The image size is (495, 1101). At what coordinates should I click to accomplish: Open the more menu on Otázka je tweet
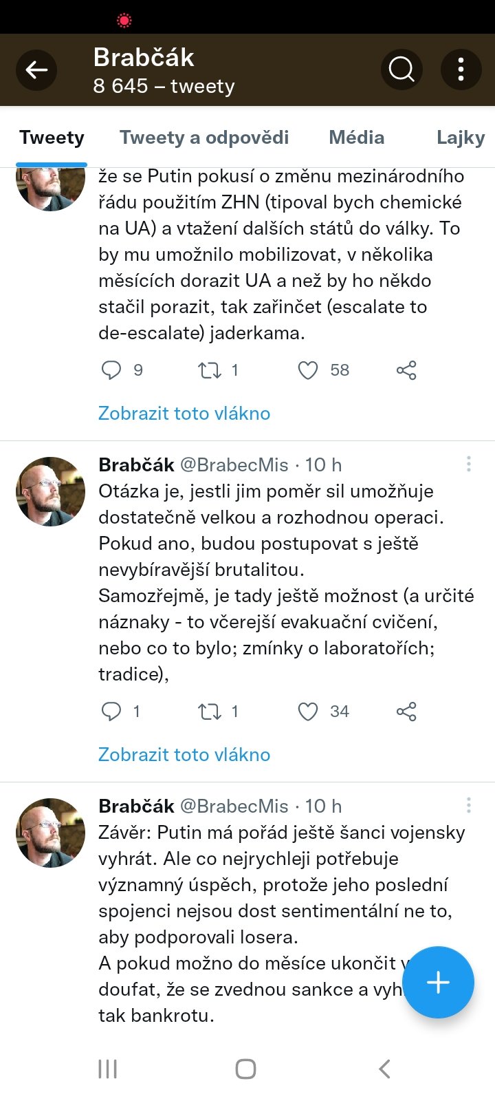tap(469, 464)
